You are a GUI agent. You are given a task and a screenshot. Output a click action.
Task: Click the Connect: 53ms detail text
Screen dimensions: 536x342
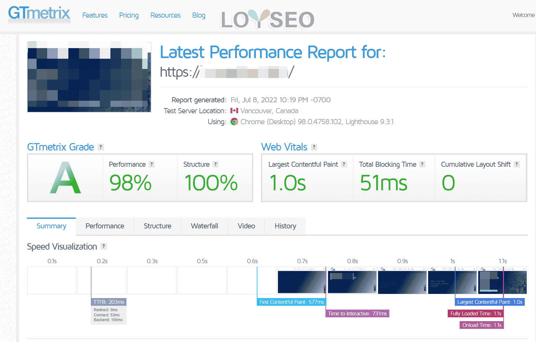pyautogui.click(x=107, y=315)
